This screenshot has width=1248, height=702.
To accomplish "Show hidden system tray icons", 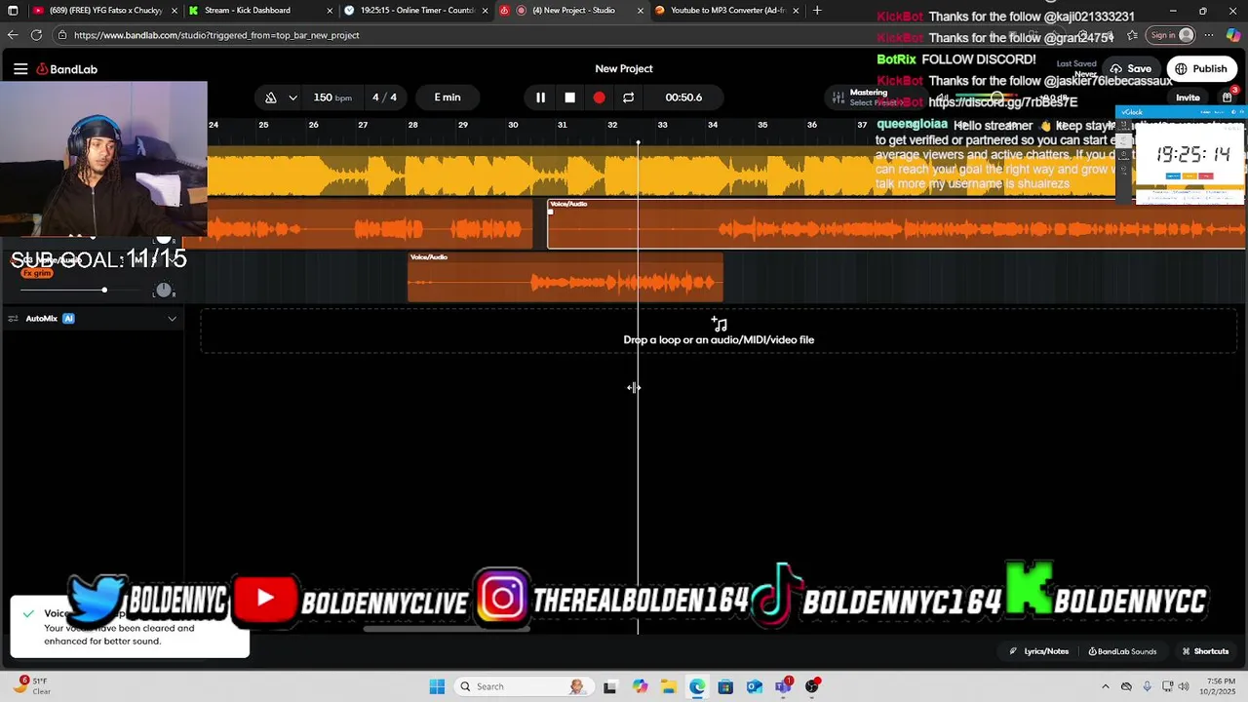I will [x=1106, y=686].
